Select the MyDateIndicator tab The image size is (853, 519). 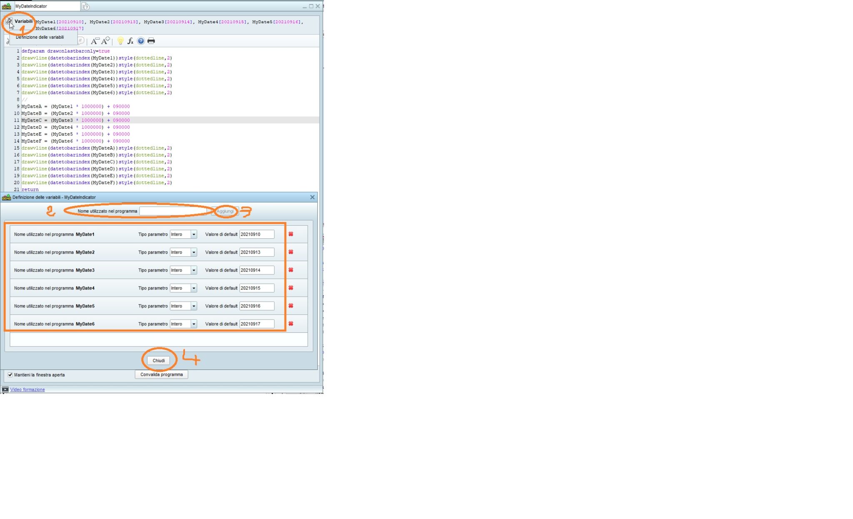click(31, 6)
